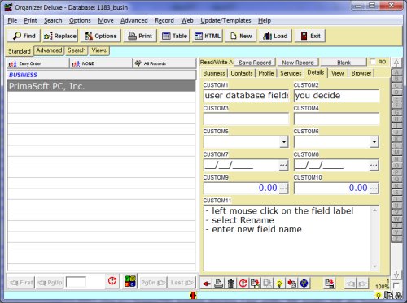Open the NONE sort selector
Image resolution: width=407 pixels, height=303 pixels.
click(x=101, y=63)
